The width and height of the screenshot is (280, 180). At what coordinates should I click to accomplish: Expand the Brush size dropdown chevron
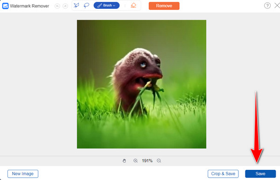click(x=114, y=6)
